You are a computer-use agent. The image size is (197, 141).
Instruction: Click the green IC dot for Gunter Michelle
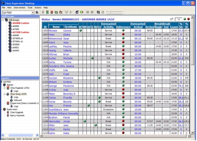tap(92, 58)
